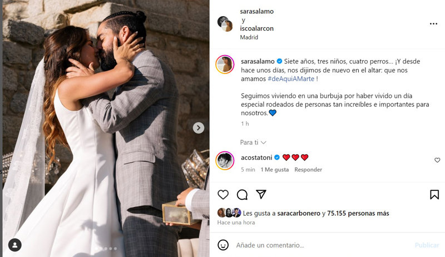The height and width of the screenshot is (257, 445).
Task: Show tagged people icon on the photo
Action: 15,245
